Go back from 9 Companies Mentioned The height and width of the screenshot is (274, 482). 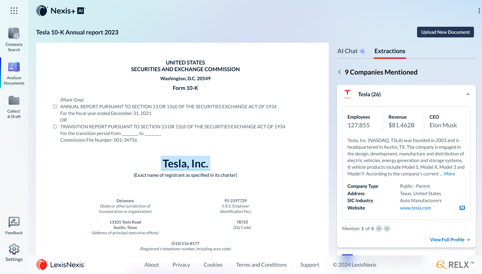coord(339,72)
